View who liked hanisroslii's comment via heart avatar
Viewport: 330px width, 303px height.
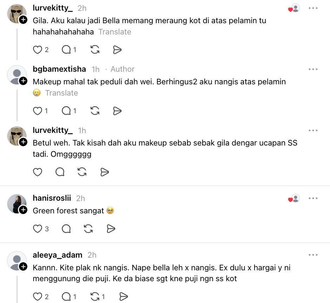click(x=294, y=198)
